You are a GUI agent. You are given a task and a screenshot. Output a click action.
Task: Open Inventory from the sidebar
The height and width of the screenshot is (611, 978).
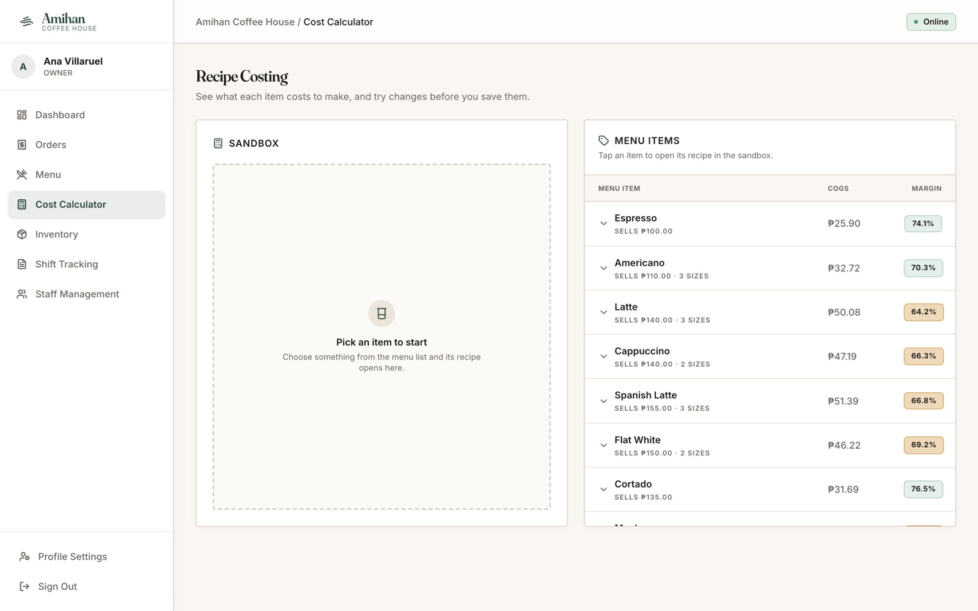pyautogui.click(x=87, y=235)
